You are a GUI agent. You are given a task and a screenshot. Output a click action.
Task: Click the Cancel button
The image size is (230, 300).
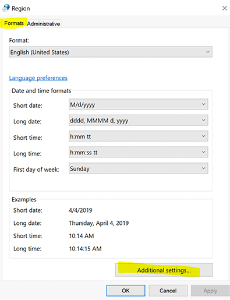point(168,291)
